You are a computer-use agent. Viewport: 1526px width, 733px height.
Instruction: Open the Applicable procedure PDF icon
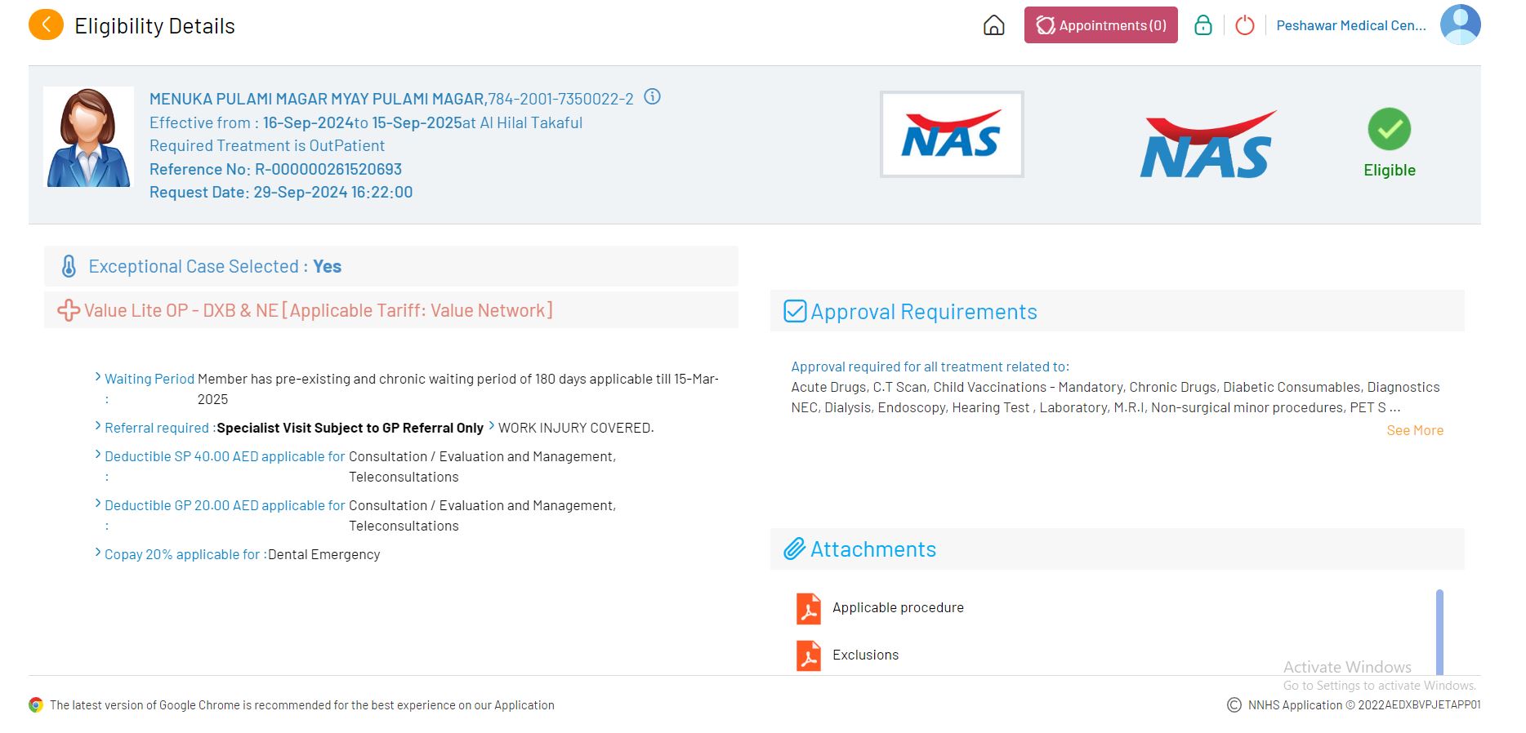[809, 608]
